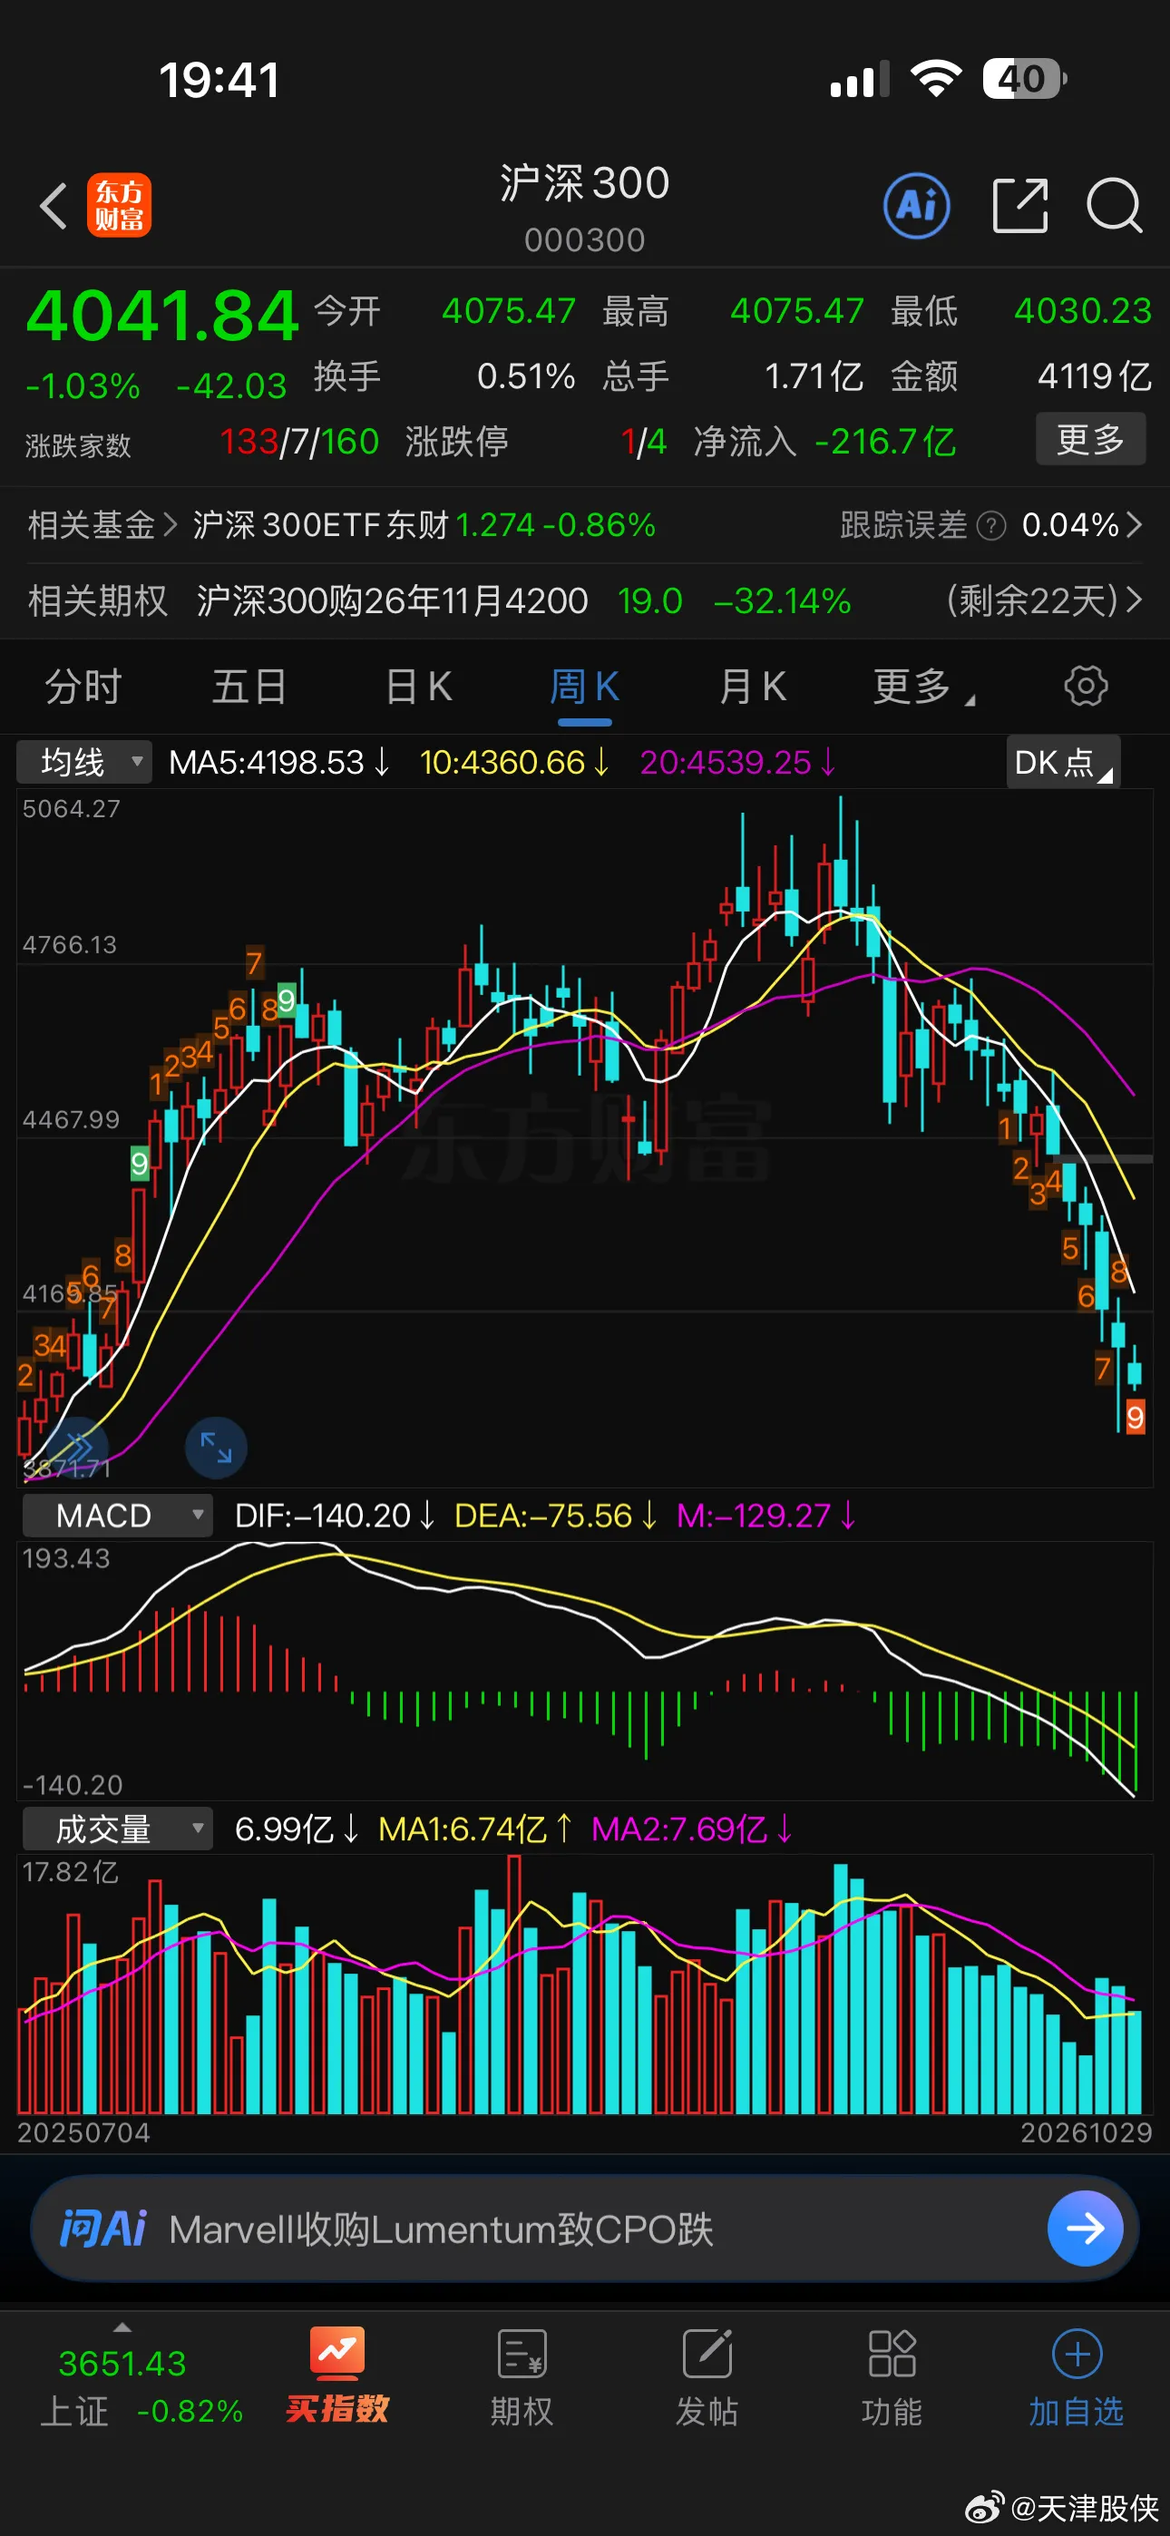The image size is (1170, 2536).
Task: Add to watchlist with 加自选
Action: [x=1077, y=2376]
